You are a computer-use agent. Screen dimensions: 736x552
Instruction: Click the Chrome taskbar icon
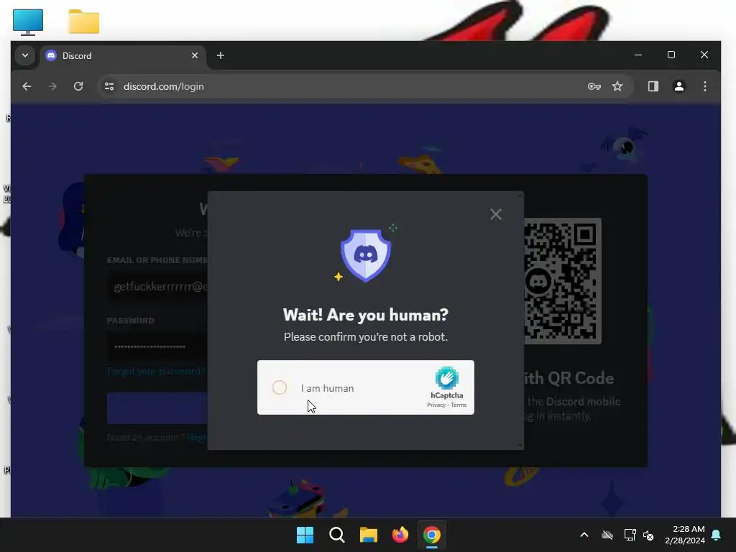(x=432, y=535)
